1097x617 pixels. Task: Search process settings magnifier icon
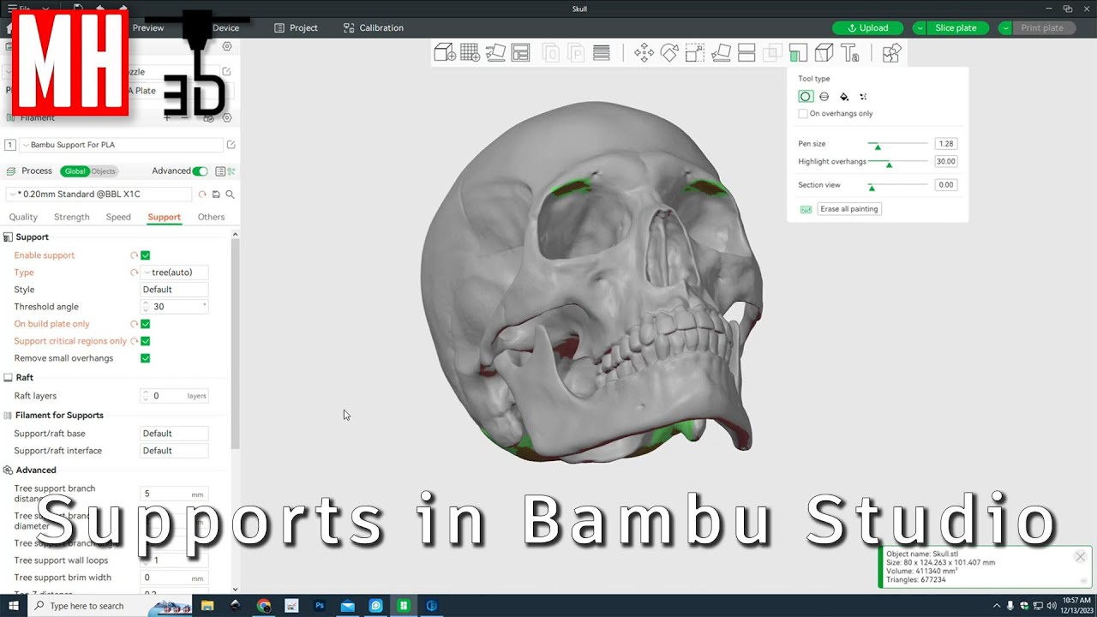[x=230, y=195]
